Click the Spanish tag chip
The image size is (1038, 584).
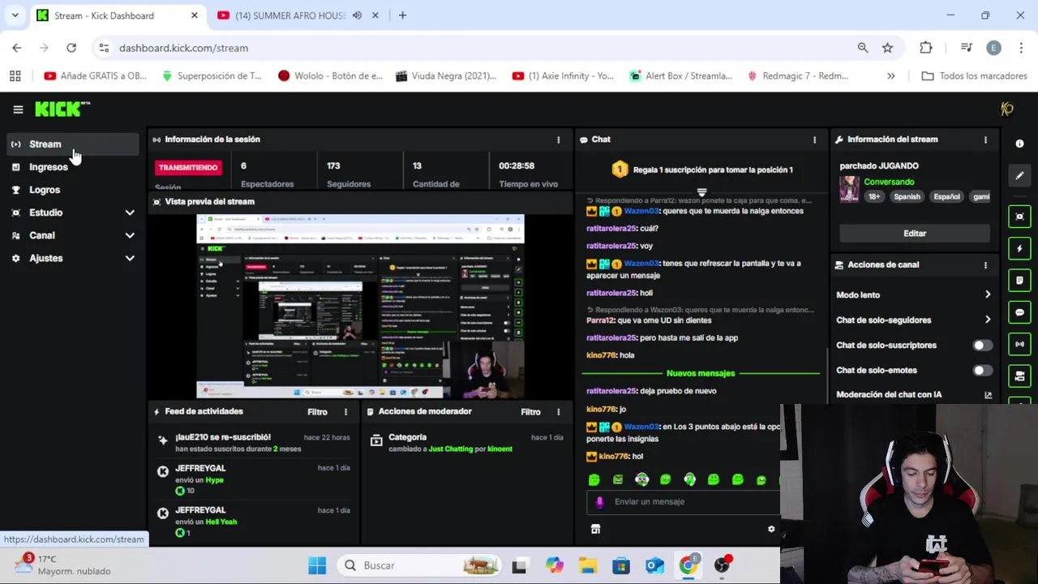coord(907,197)
